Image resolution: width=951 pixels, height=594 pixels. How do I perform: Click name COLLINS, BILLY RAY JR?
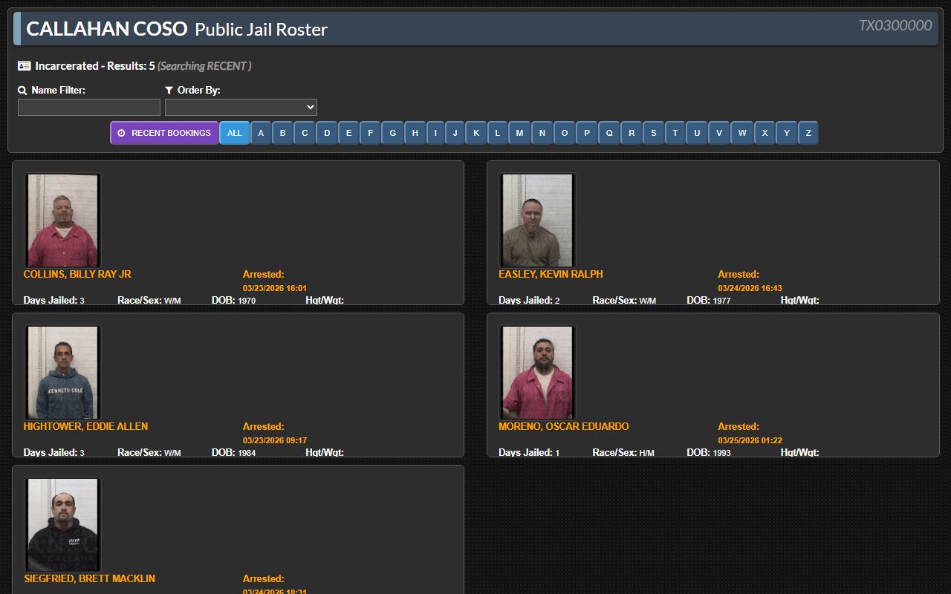77,274
